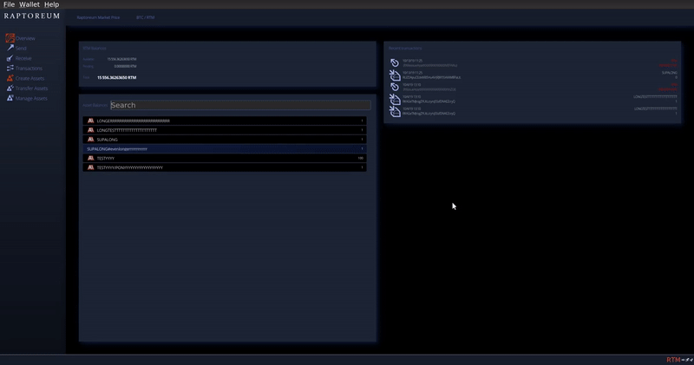Image resolution: width=694 pixels, height=365 pixels.
Task: Click the BTC / RTM price label
Action: coord(145,17)
